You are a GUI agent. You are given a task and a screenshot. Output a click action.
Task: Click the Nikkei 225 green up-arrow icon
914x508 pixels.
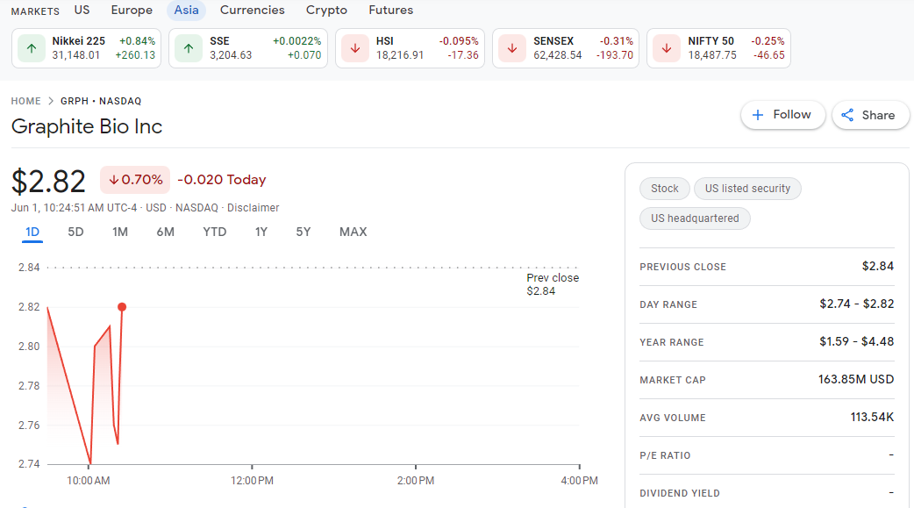coord(32,48)
